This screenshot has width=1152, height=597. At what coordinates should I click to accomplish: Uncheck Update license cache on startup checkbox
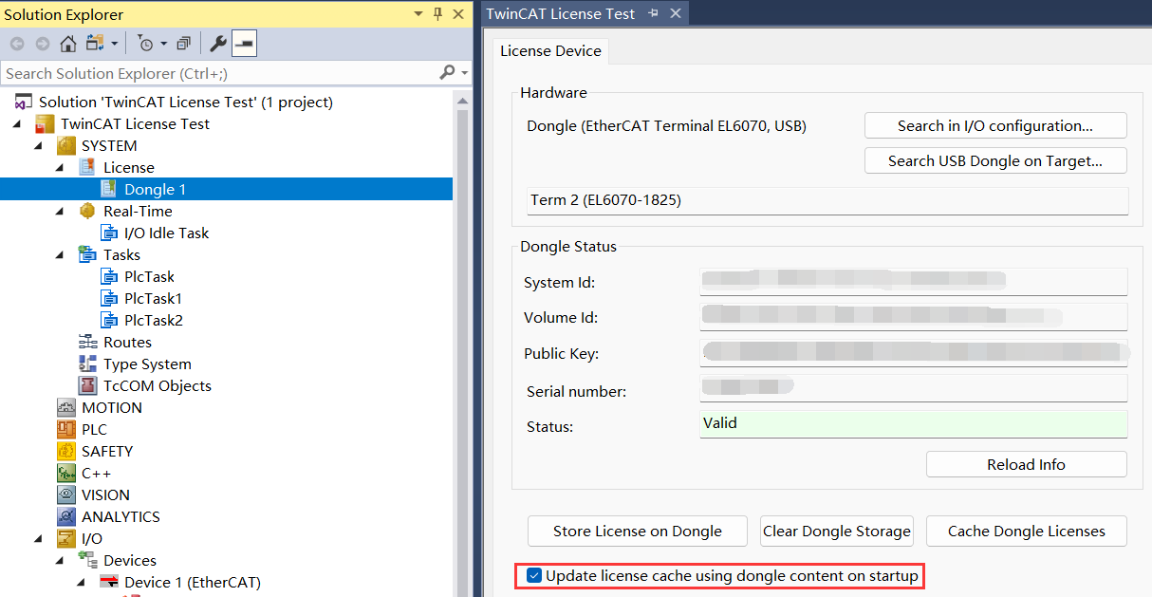[534, 575]
